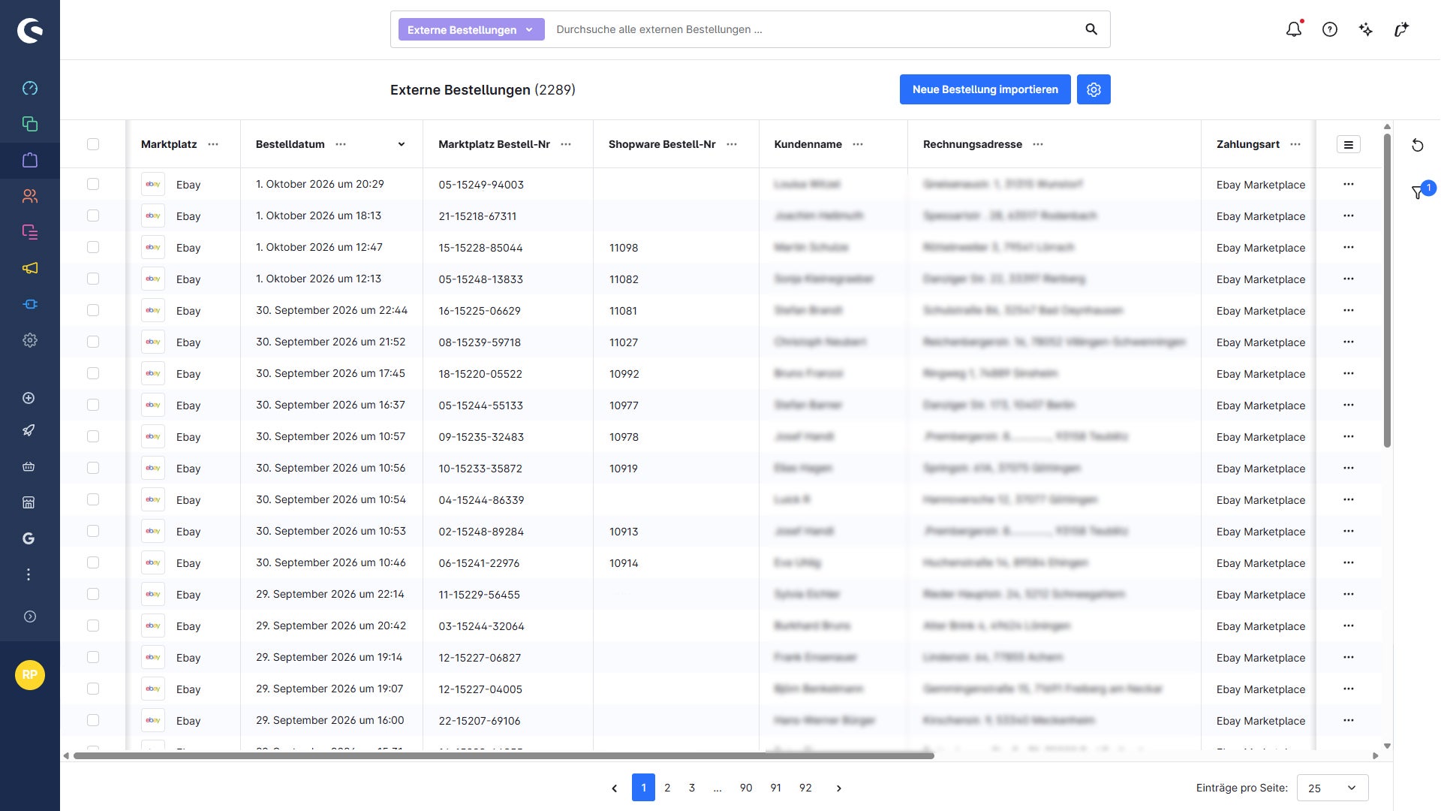Select checkbox for order 08-15239-59718

[x=93, y=342]
